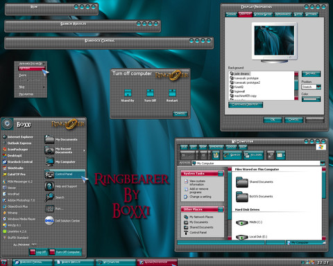Viewport: 333px width, 266px height.
Task: Click Log Off in the start menu
Action: [38, 252]
